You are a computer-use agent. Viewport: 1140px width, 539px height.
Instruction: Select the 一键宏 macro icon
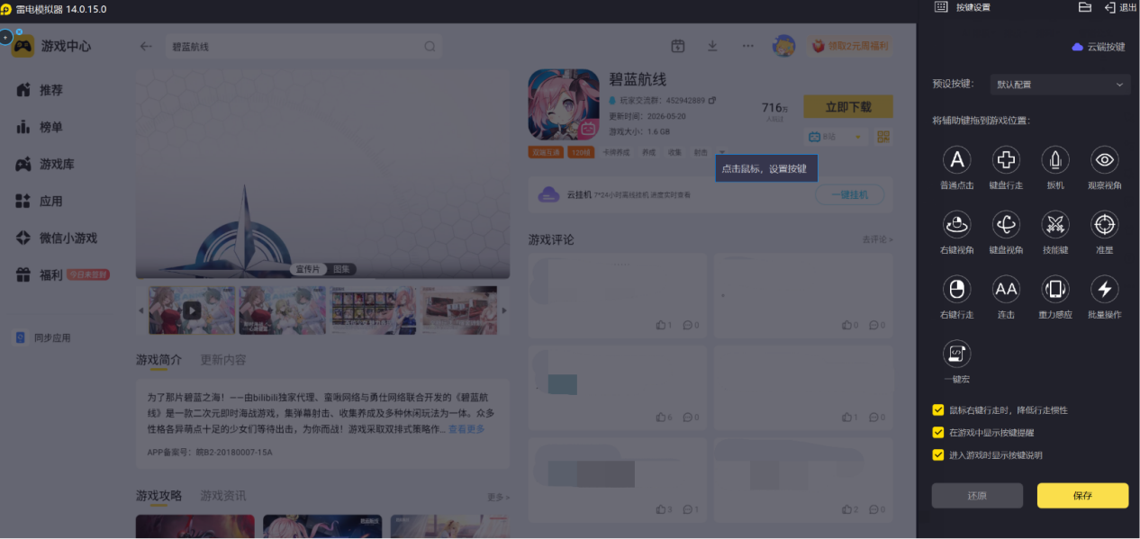pyautogui.click(x=956, y=354)
